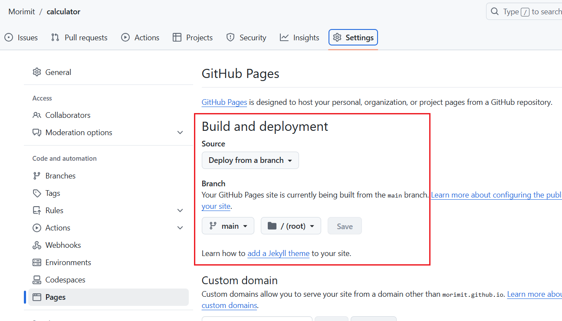Image resolution: width=562 pixels, height=321 pixels.
Task: Expand the Moderation options section
Action: 180,133
